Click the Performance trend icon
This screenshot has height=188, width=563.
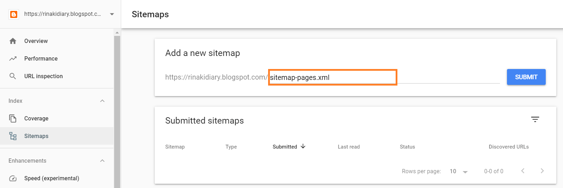(13, 59)
